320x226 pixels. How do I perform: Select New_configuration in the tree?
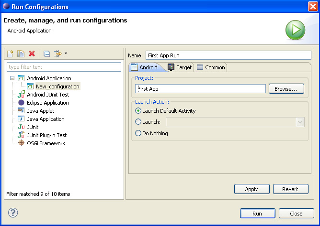57,86
